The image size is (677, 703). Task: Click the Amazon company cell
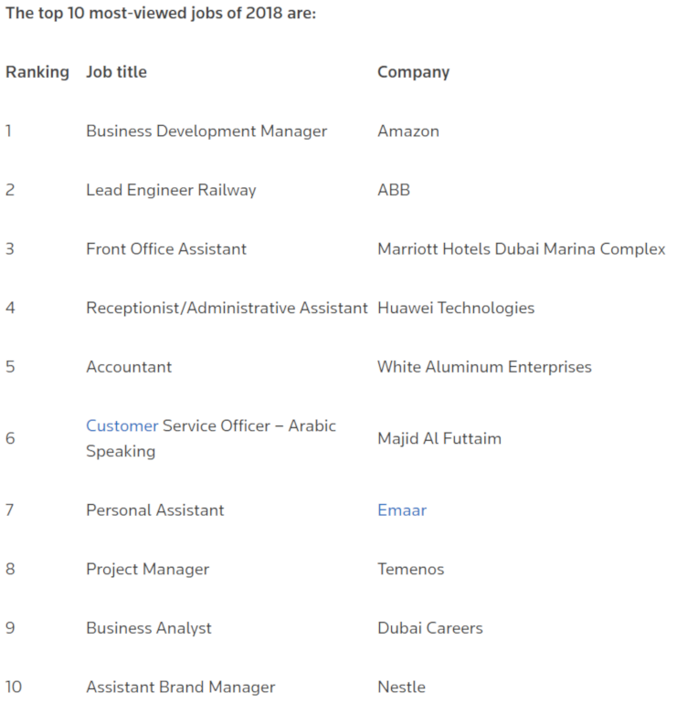pyautogui.click(x=408, y=131)
